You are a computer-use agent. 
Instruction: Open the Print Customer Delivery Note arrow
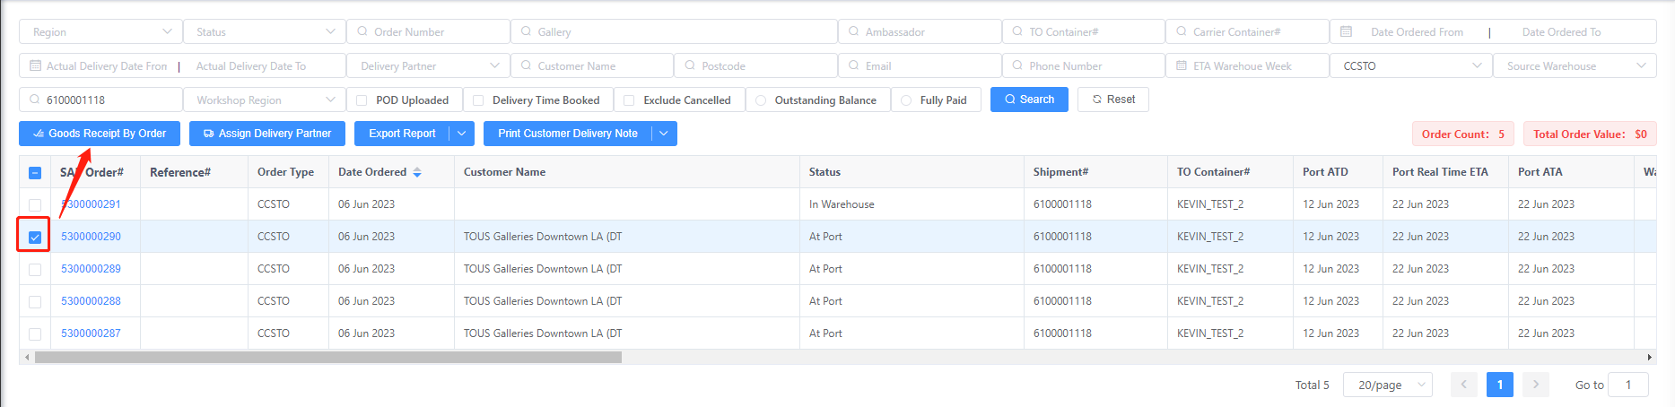click(x=664, y=134)
